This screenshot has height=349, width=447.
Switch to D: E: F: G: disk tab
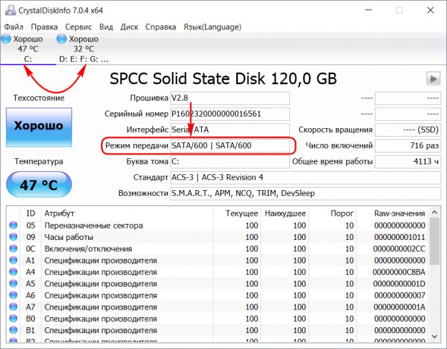click(83, 49)
